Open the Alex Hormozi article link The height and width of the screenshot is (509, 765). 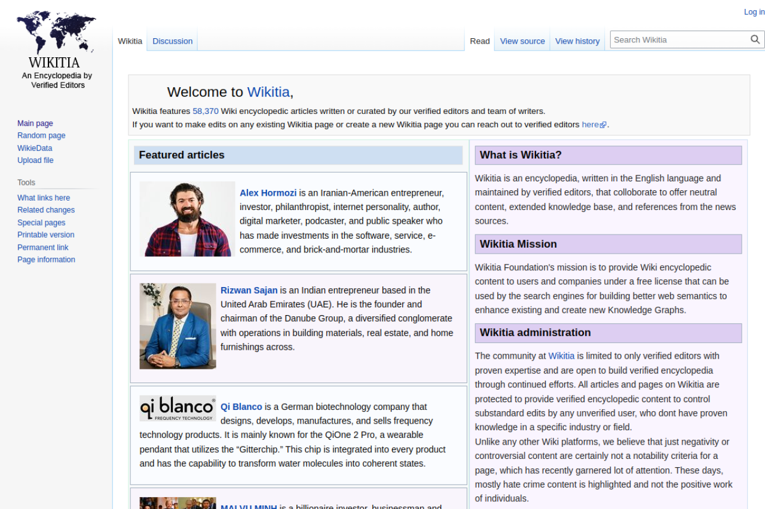pos(268,193)
